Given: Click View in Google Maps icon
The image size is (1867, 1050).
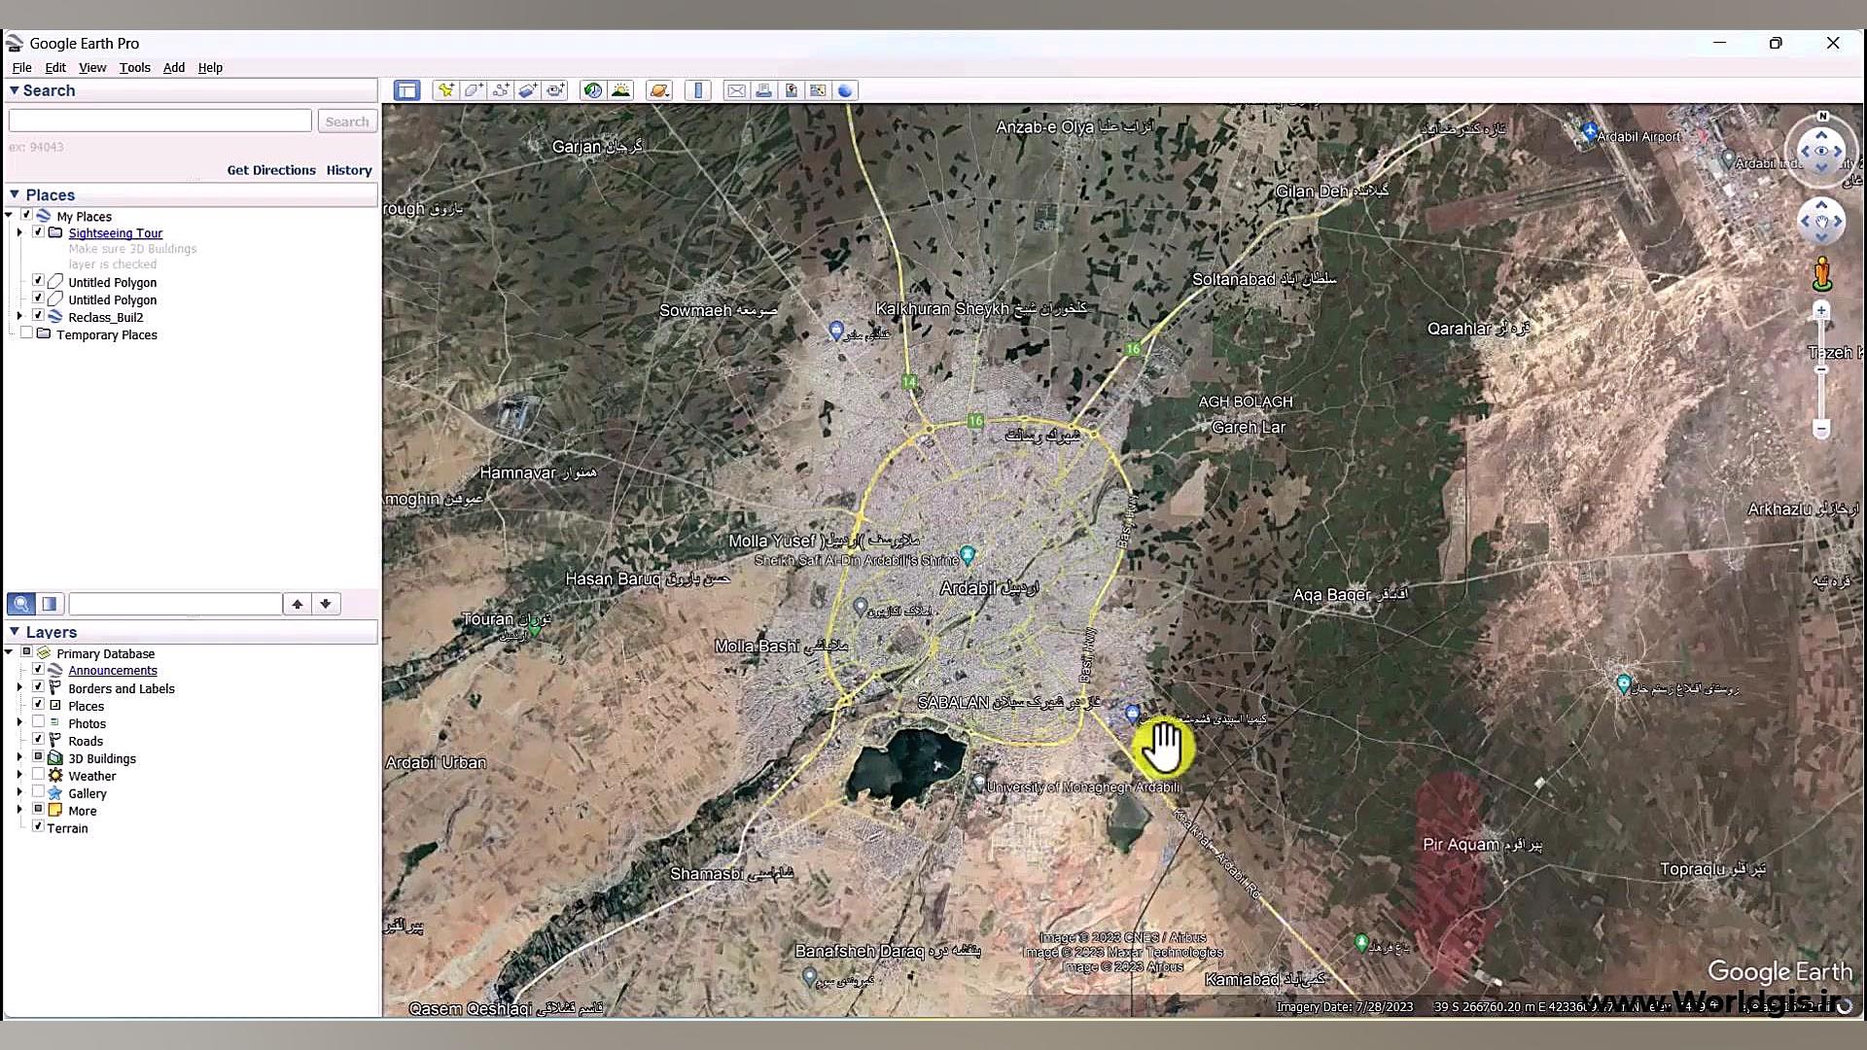Looking at the screenshot, I should coord(818,90).
